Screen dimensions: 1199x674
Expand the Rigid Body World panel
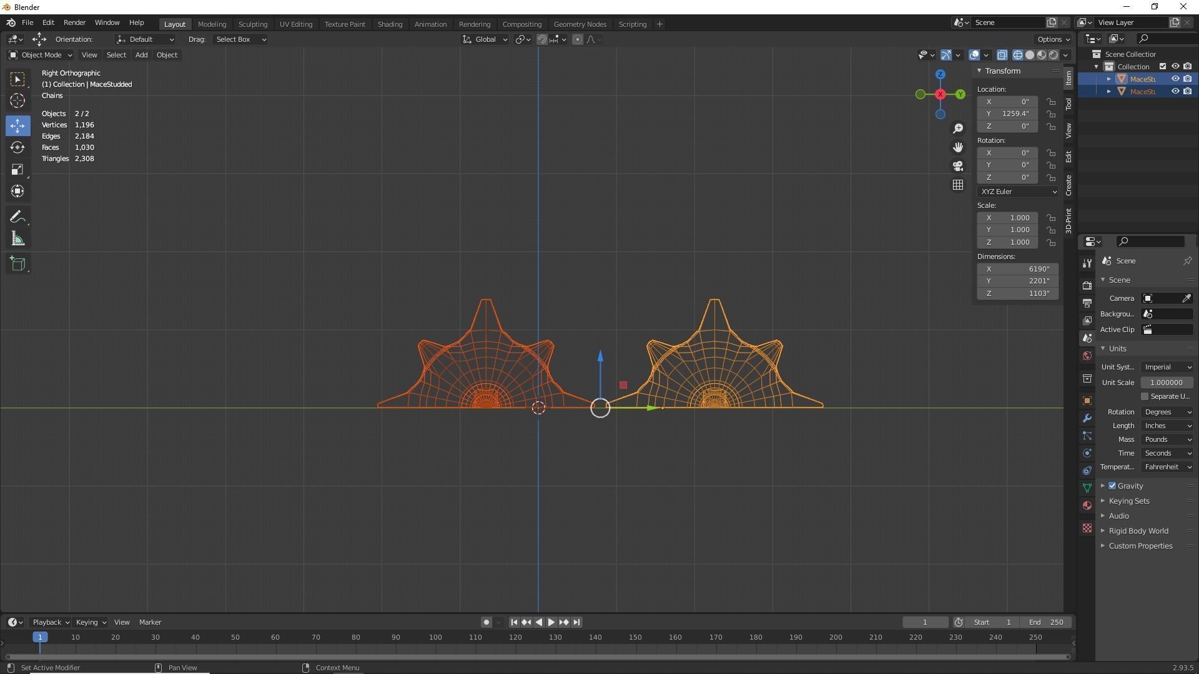point(1138,531)
